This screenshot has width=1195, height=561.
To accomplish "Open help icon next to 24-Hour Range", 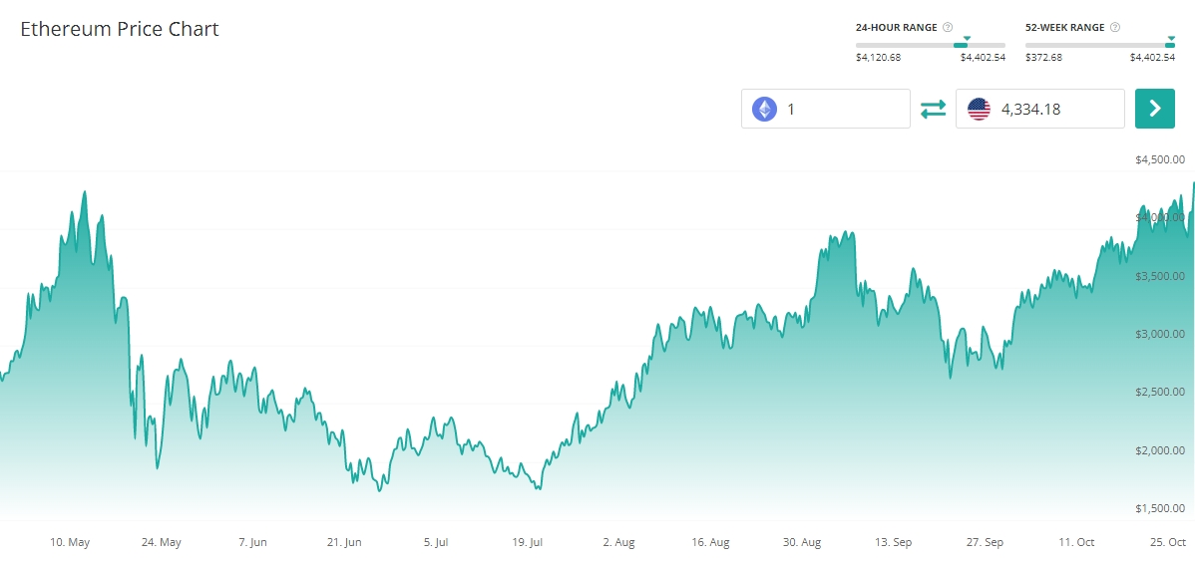I will coord(948,28).
